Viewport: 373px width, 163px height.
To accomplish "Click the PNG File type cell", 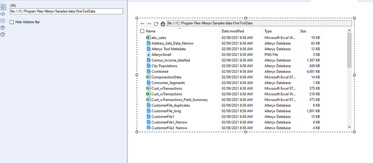I will (x=271, y=55).
